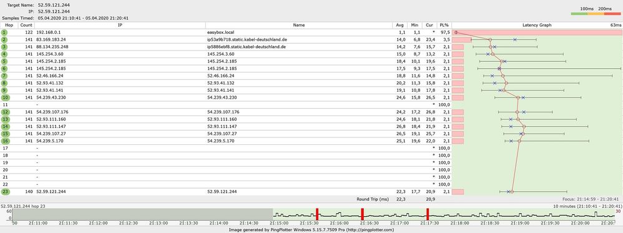Click the green hop 6 circle icon
Viewport: 623px width, 233px height.
4,68
